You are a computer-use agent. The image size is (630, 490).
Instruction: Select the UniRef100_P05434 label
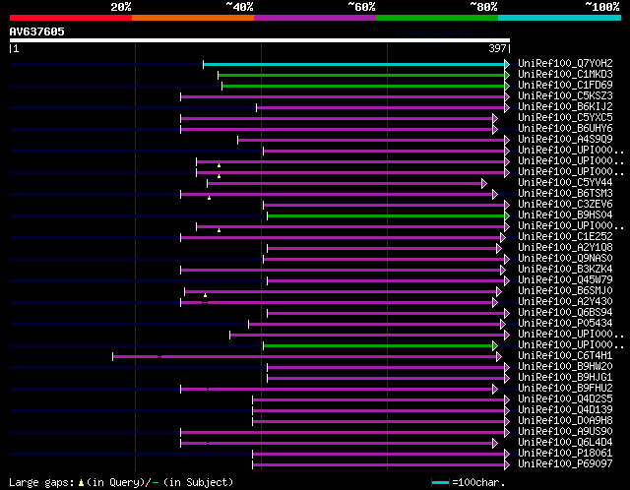(565, 324)
